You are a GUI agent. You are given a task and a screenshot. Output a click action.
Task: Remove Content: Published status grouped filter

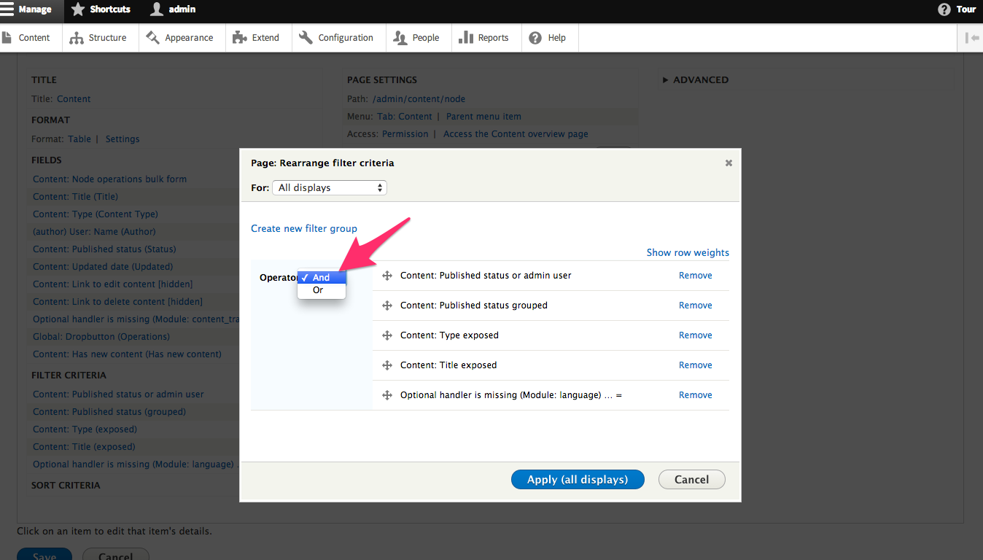coord(696,306)
